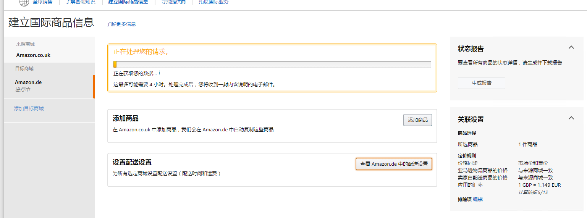Click 添加目标商城 in the sidebar

29,108
